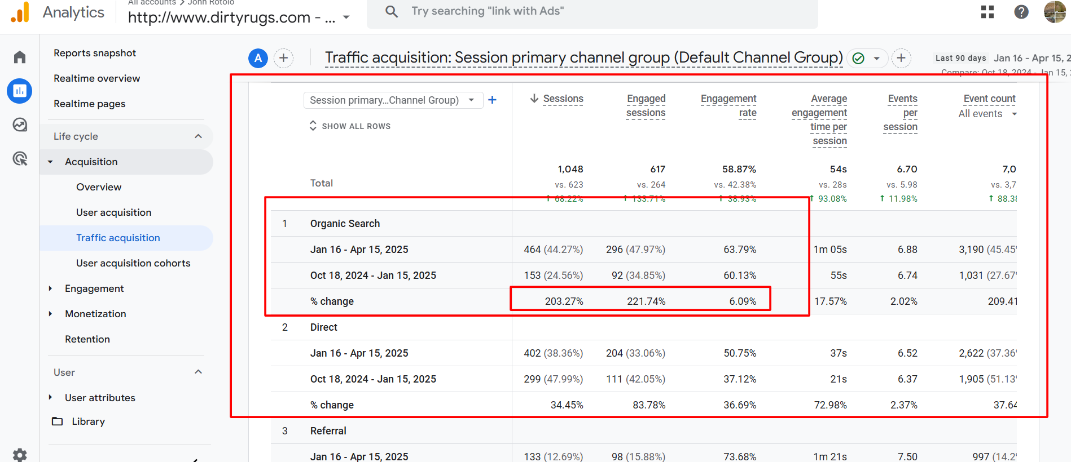Open the Home icon in left rail

click(x=20, y=57)
